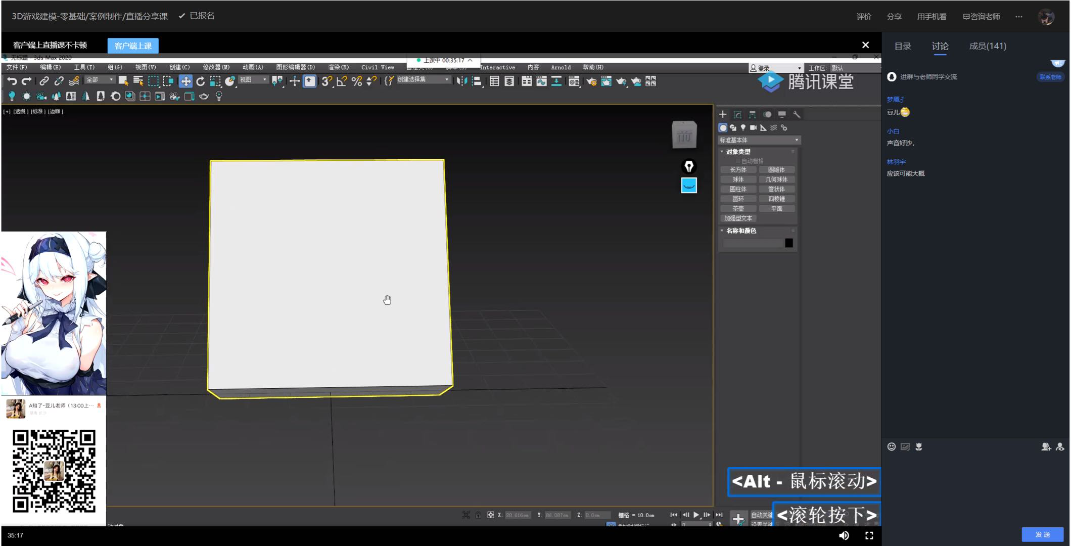Screen dimensions: 1071x546
Task: Click the 茶壶 object button
Action: coord(738,209)
